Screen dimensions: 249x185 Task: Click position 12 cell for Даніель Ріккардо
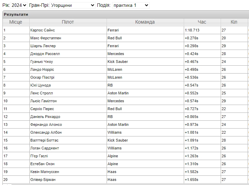tap(16, 117)
